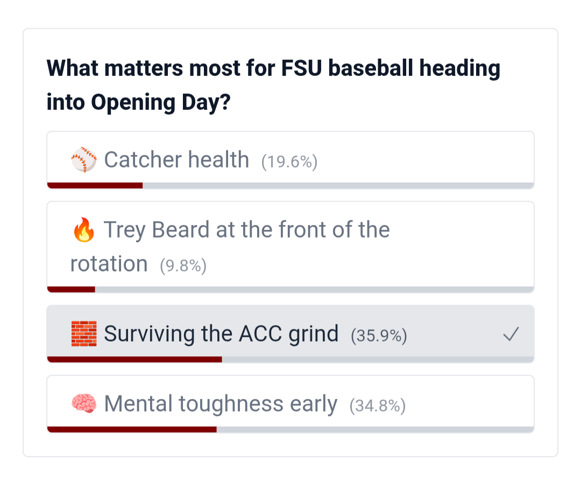Click the baseball emoji icon
The width and height of the screenshot is (581, 481).
coord(84,161)
